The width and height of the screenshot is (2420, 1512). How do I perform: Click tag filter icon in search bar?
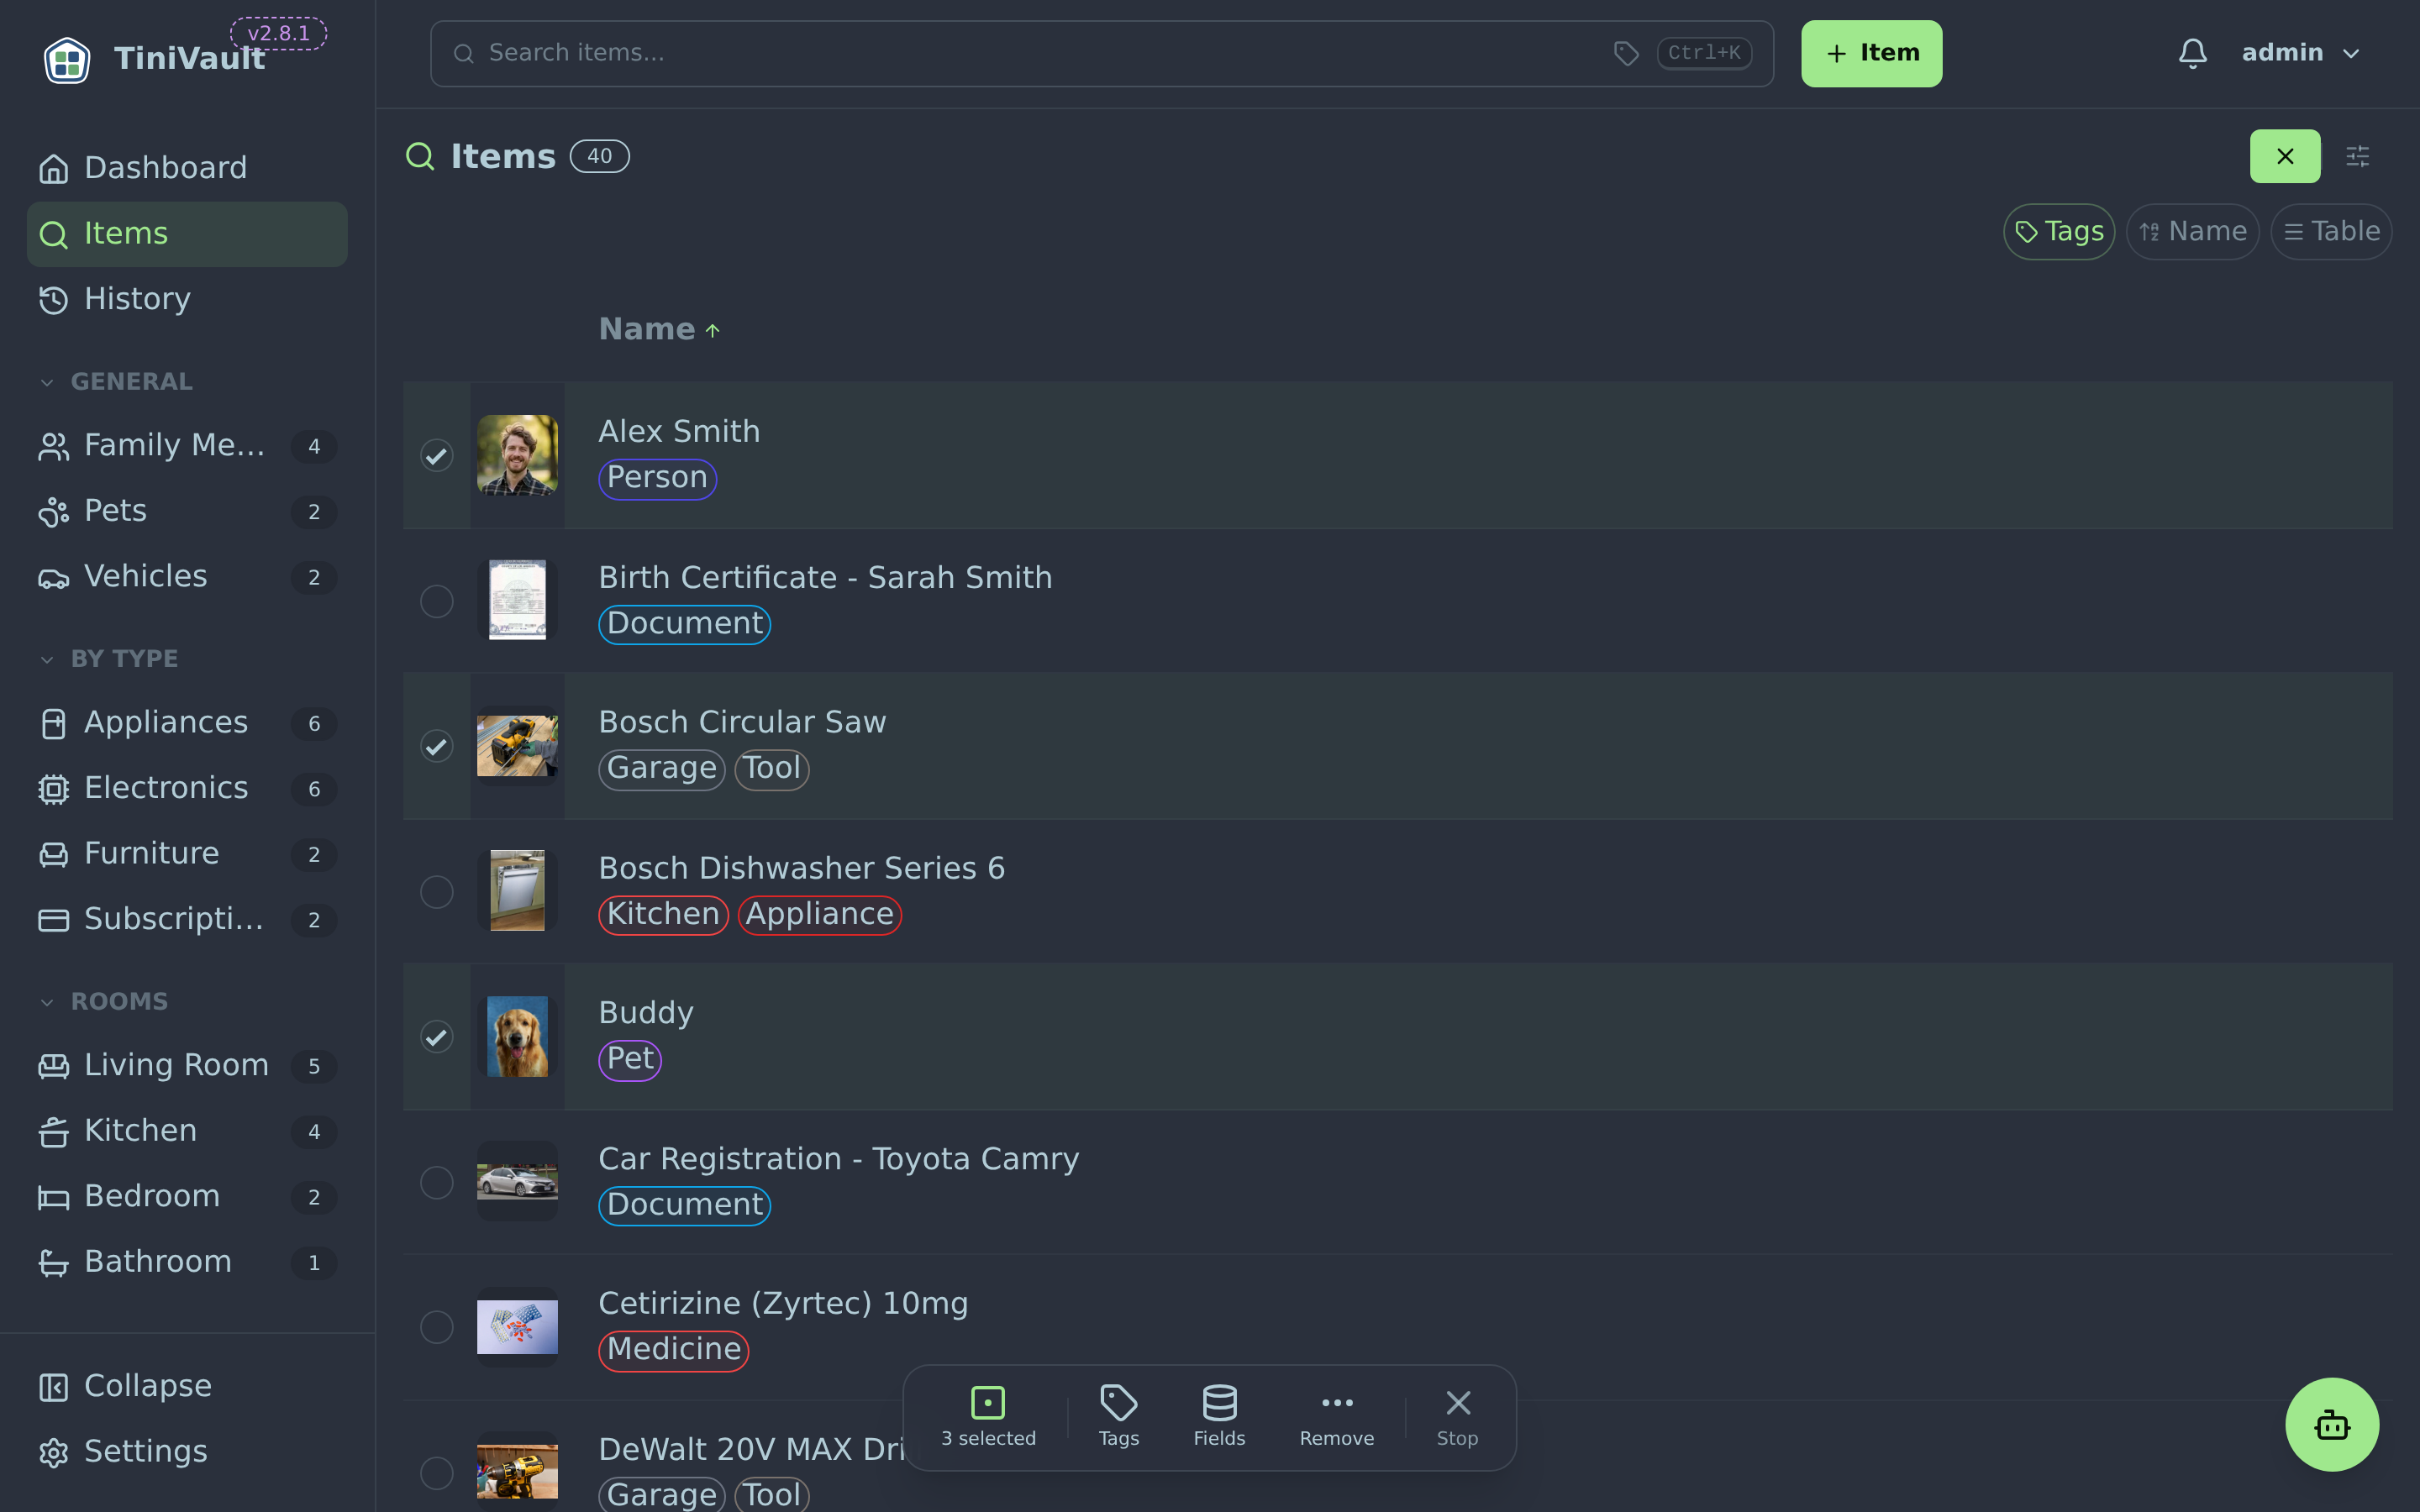(1626, 53)
